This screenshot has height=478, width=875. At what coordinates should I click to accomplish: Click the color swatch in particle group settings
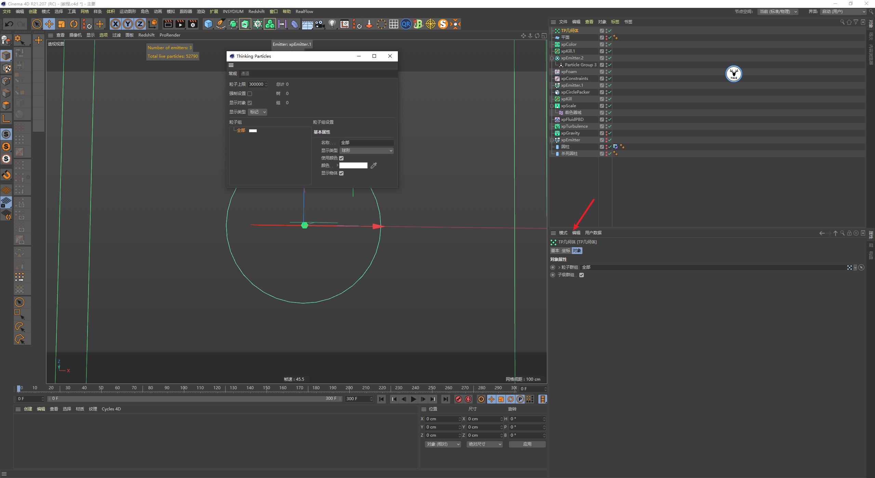353,165
